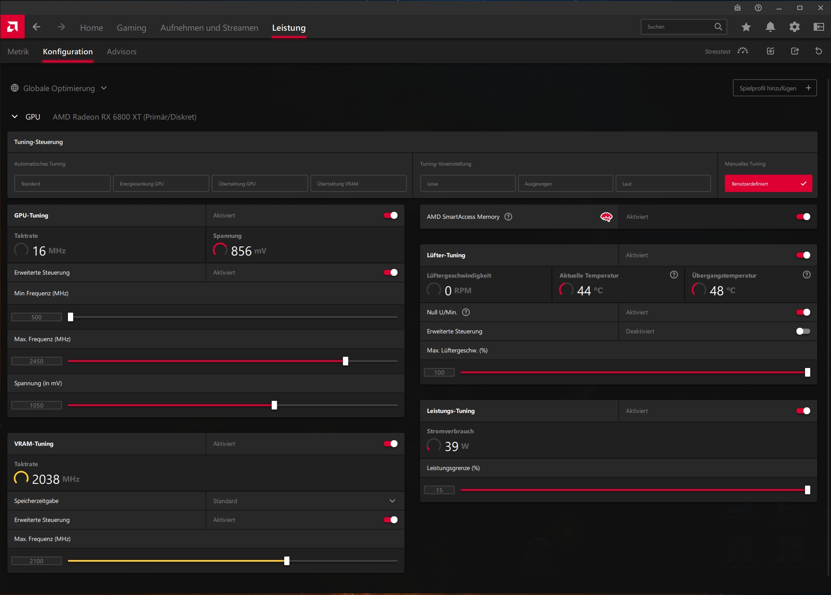This screenshot has height=595, width=831.
Task: Open settings gear icon
Action: click(x=795, y=27)
